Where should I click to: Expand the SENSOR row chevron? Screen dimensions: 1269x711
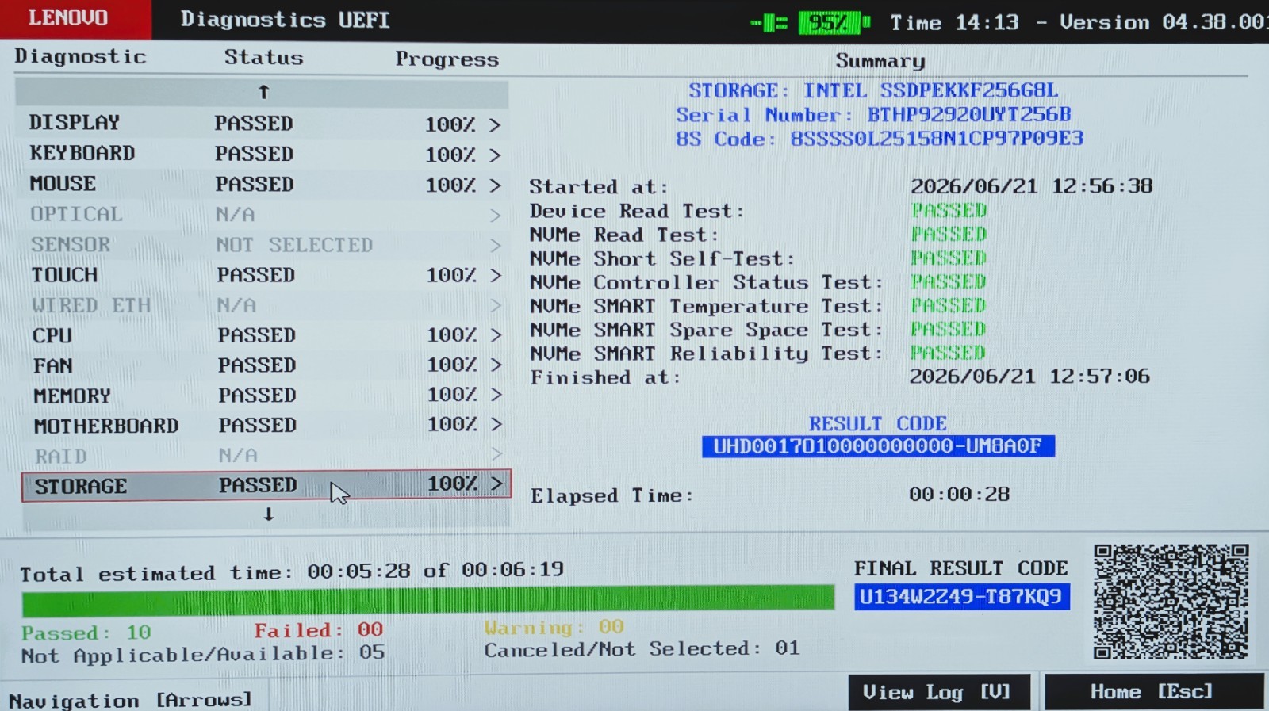point(496,246)
